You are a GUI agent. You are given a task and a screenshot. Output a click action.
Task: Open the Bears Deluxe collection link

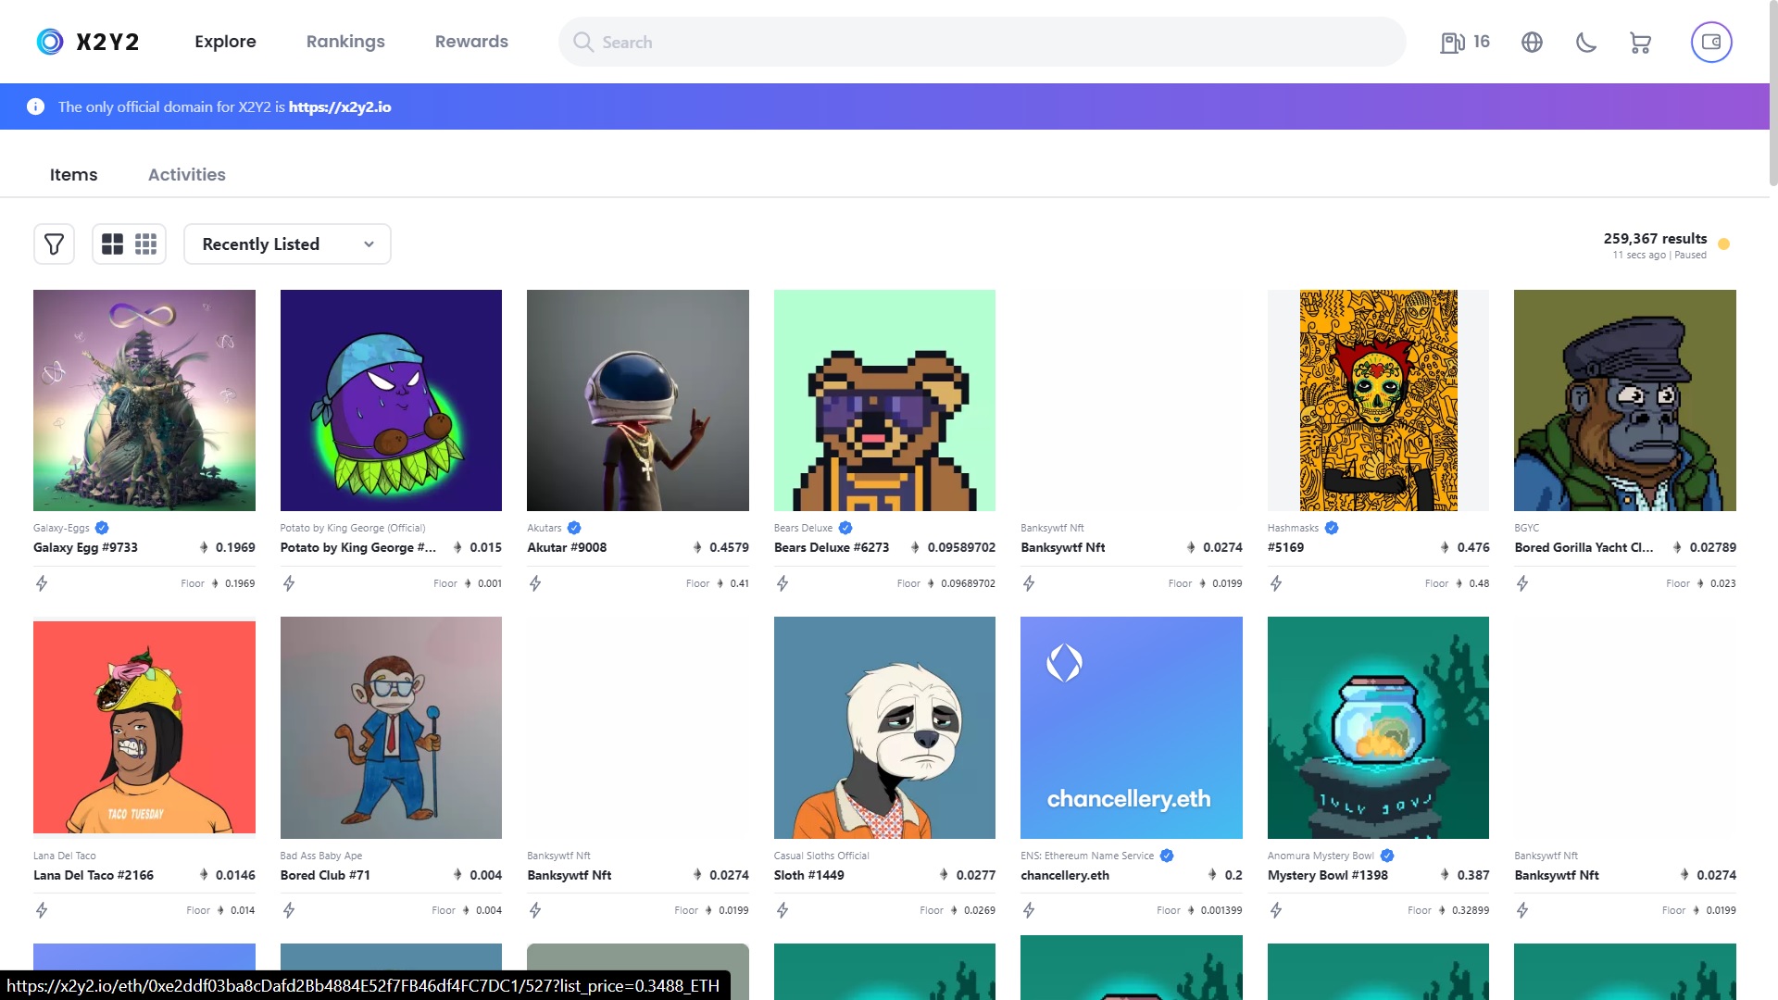coord(803,528)
